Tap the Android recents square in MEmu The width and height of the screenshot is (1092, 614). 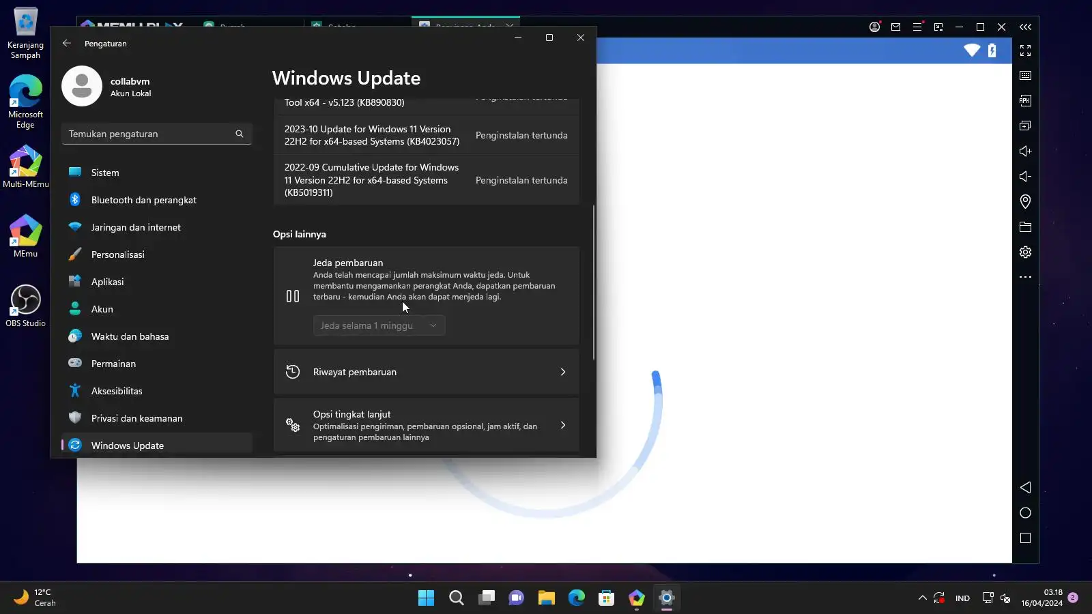pos(1025,538)
